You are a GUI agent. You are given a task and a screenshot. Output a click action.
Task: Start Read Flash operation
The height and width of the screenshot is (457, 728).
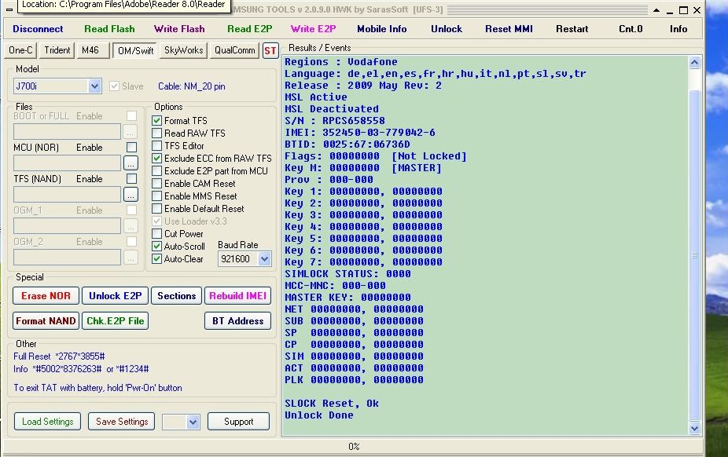109,29
